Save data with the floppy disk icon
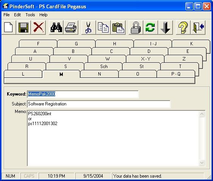The image size is (213, 181). point(23,28)
